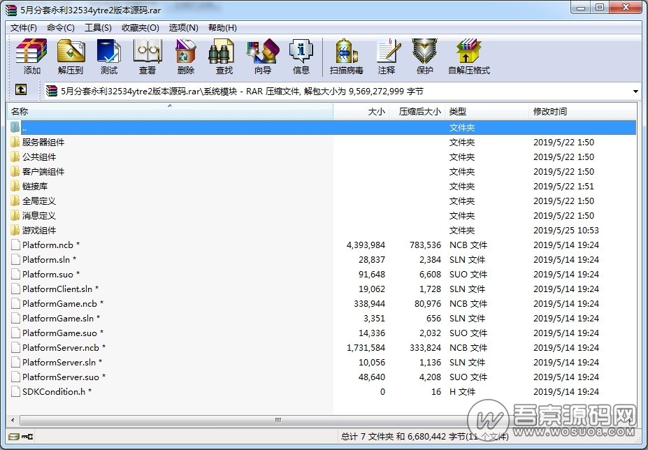Click the 删除 (Delete) toolbar icon
The image size is (648, 450).
pyautogui.click(x=185, y=51)
